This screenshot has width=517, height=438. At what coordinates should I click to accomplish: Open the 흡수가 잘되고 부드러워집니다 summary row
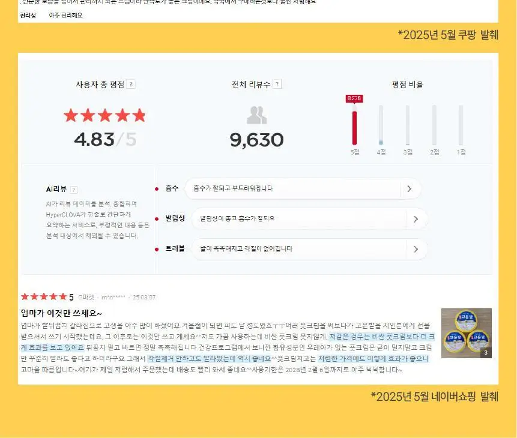303,189
